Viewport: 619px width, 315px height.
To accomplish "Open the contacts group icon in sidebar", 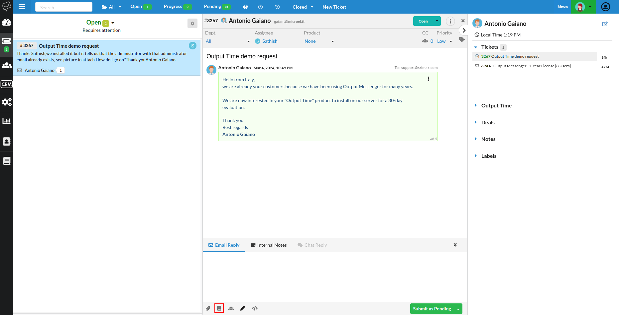I will (6, 65).
